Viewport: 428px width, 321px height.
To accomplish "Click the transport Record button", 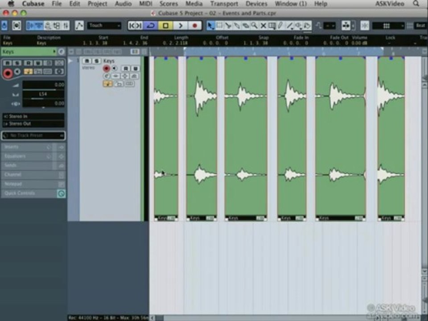I will tap(195, 26).
